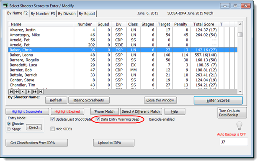Screen dimensions: 260x164
Task: Sort by Total Score column header
Action: (204, 24)
